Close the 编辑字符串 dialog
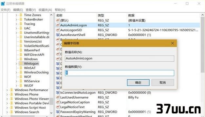Screen dimensions: 205x117 [173, 43]
